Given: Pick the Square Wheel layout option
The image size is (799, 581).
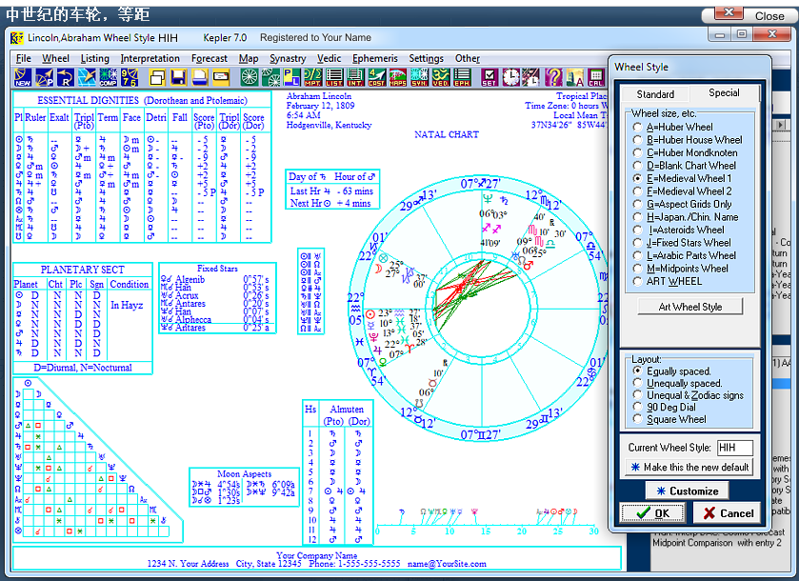Looking at the screenshot, I should [x=638, y=419].
